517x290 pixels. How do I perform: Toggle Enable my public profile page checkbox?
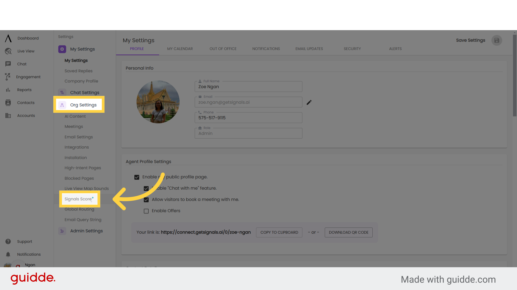point(137,177)
